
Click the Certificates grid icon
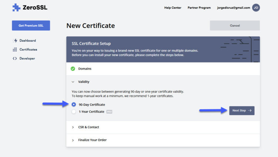(15, 50)
